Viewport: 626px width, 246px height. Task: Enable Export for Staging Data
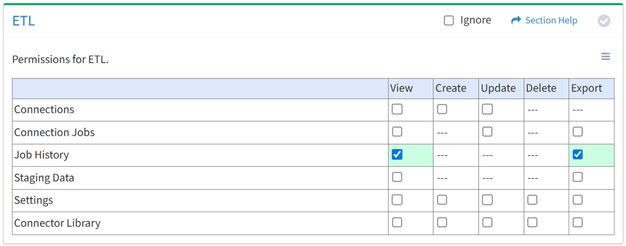coord(578,177)
